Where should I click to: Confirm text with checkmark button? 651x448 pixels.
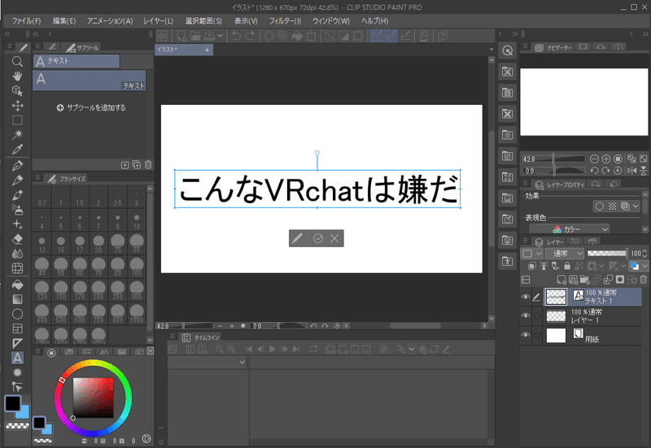[x=318, y=238]
